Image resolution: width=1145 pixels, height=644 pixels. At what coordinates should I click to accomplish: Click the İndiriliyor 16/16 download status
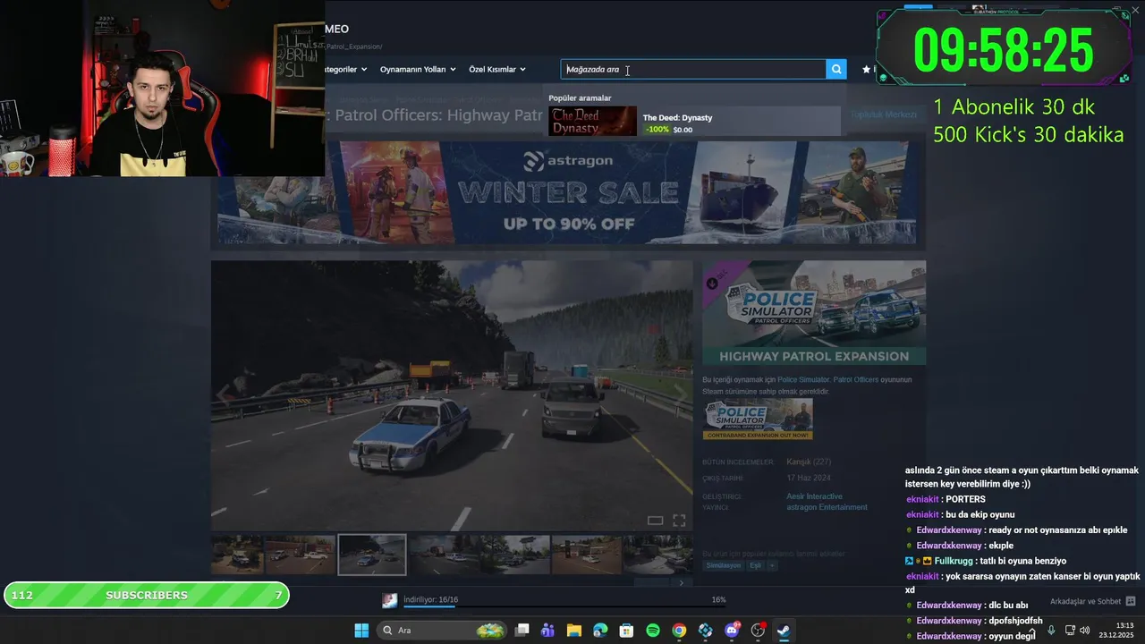[430, 599]
